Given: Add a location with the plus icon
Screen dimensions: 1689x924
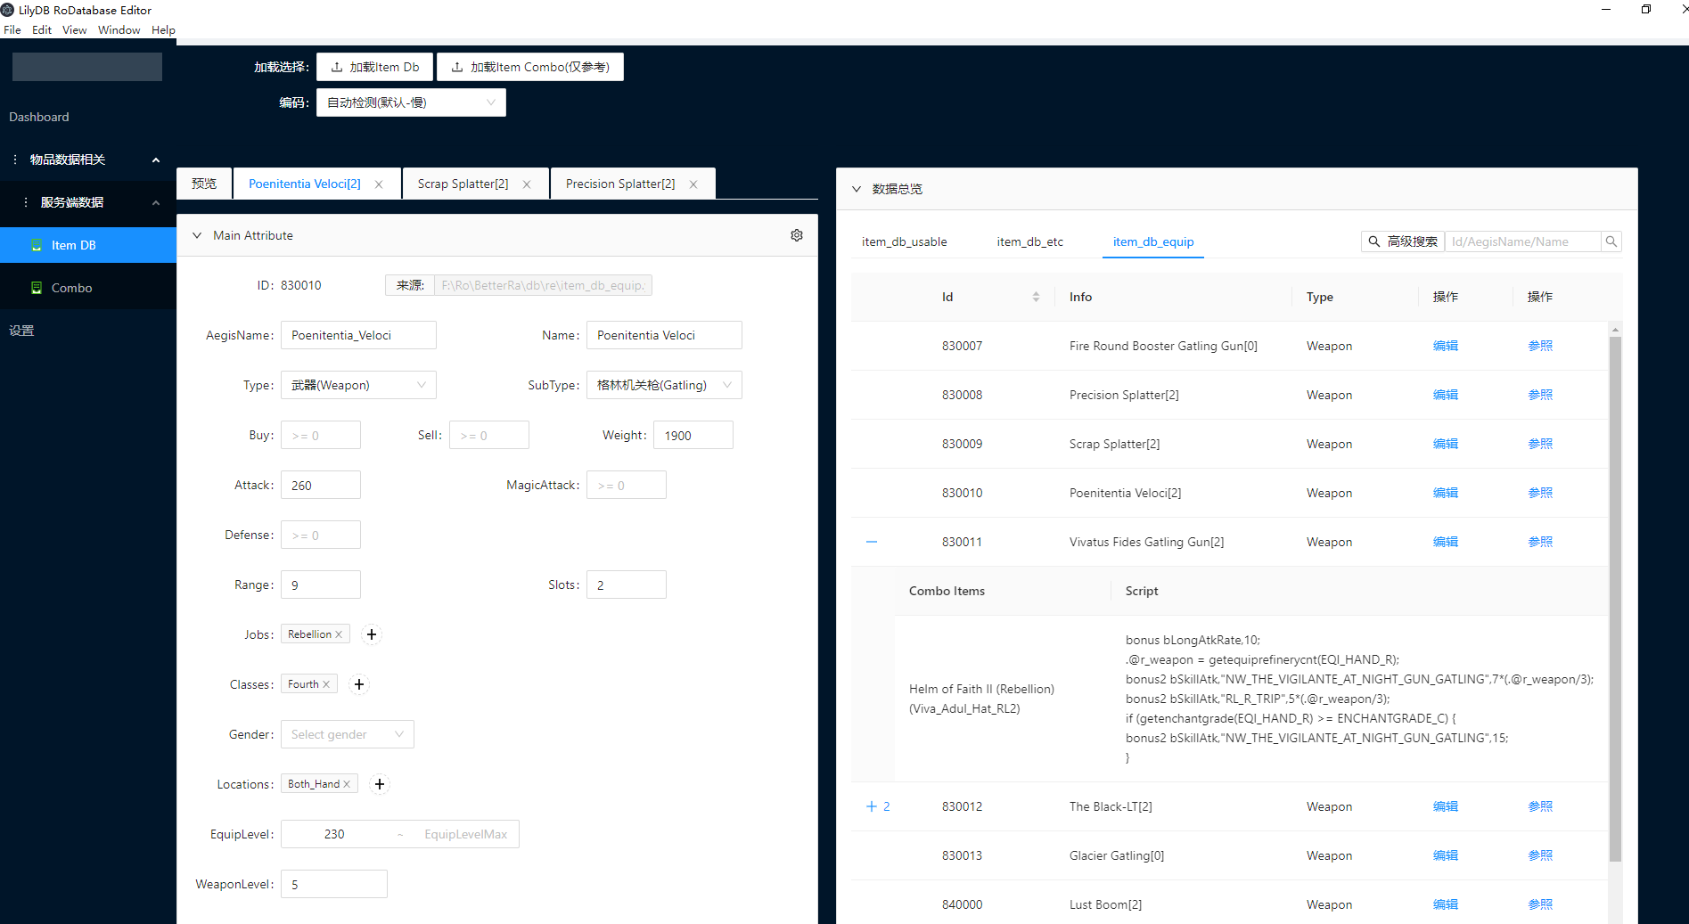Looking at the screenshot, I should [x=380, y=784].
